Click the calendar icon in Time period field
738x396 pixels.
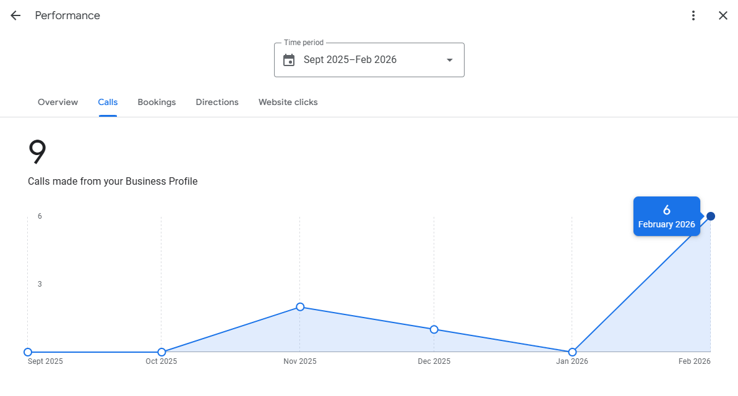pos(289,59)
